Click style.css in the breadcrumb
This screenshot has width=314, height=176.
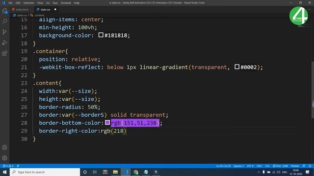pos(22,15)
